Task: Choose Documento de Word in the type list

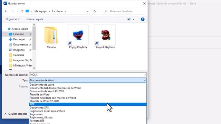Action: [88, 85]
